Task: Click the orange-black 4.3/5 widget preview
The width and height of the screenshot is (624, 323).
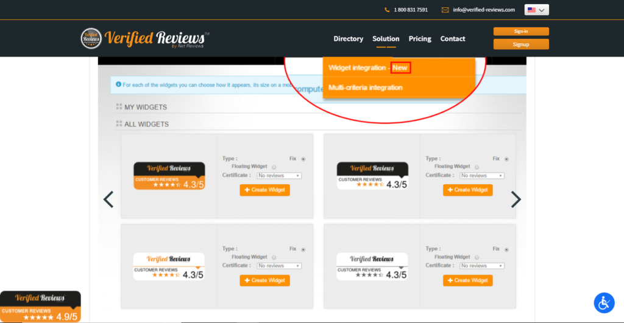Action: tap(169, 176)
